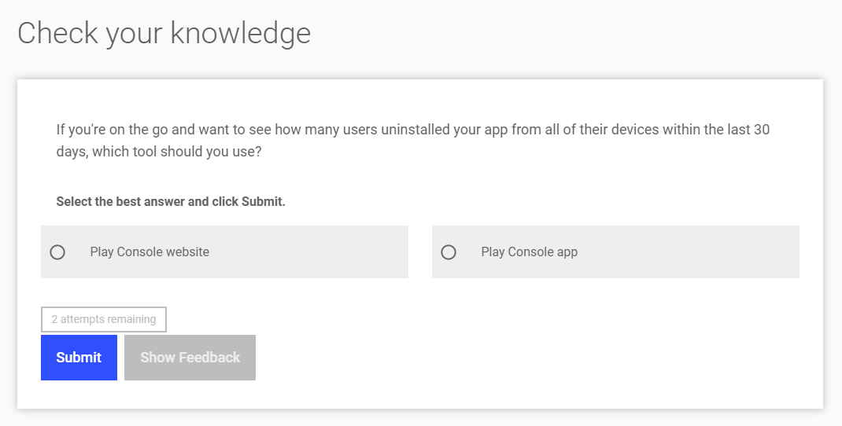Image resolution: width=842 pixels, height=426 pixels.
Task: Click the "Play Console website" label text
Action: pos(150,252)
